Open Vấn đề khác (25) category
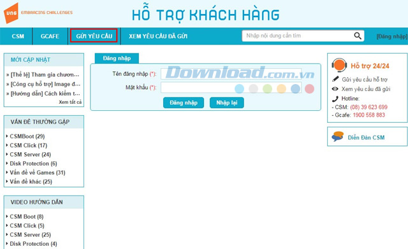This screenshot has height=249, width=408. pos(31,181)
